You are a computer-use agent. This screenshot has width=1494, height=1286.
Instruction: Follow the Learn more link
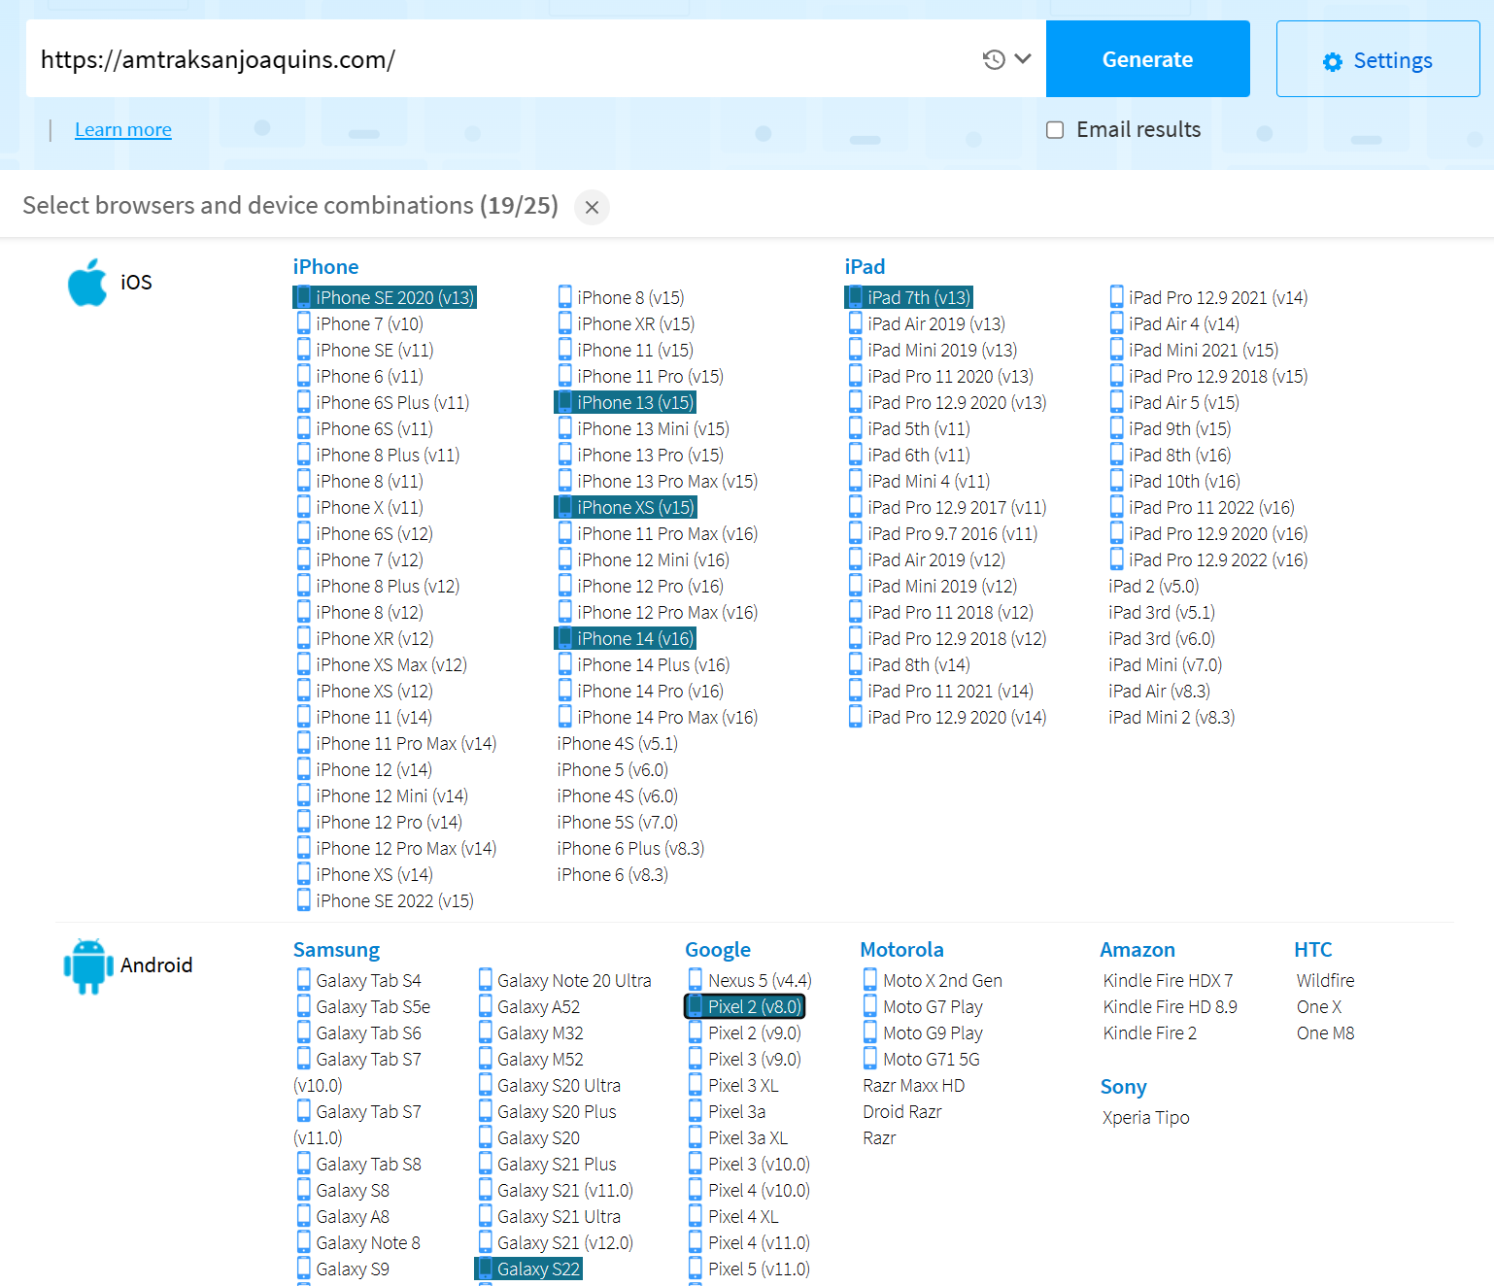point(123,129)
